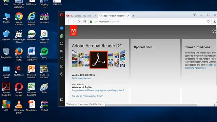The height and width of the screenshot is (122, 217).
Task: Open the Licensing Agreement link
Action: 195,68
